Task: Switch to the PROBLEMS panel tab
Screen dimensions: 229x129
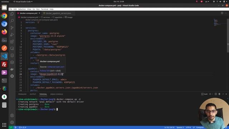Action: pos(22,94)
